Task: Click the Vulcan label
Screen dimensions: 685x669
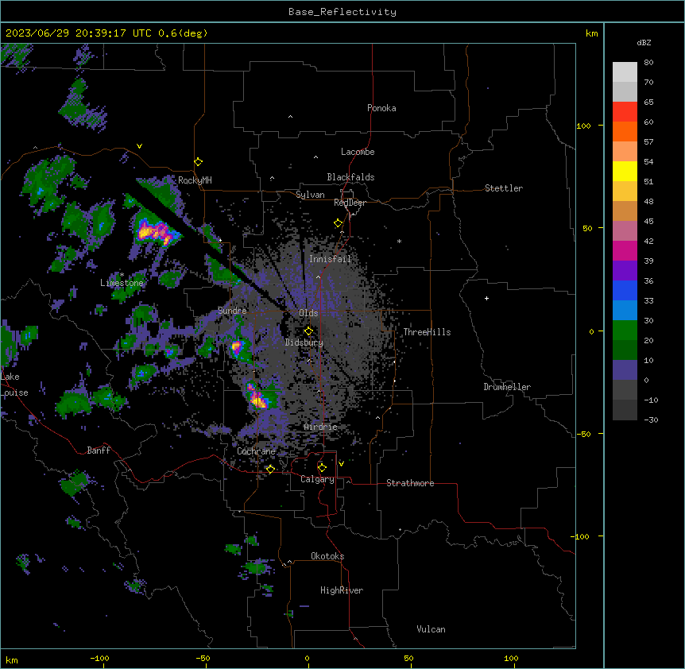Action: coord(431,629)
